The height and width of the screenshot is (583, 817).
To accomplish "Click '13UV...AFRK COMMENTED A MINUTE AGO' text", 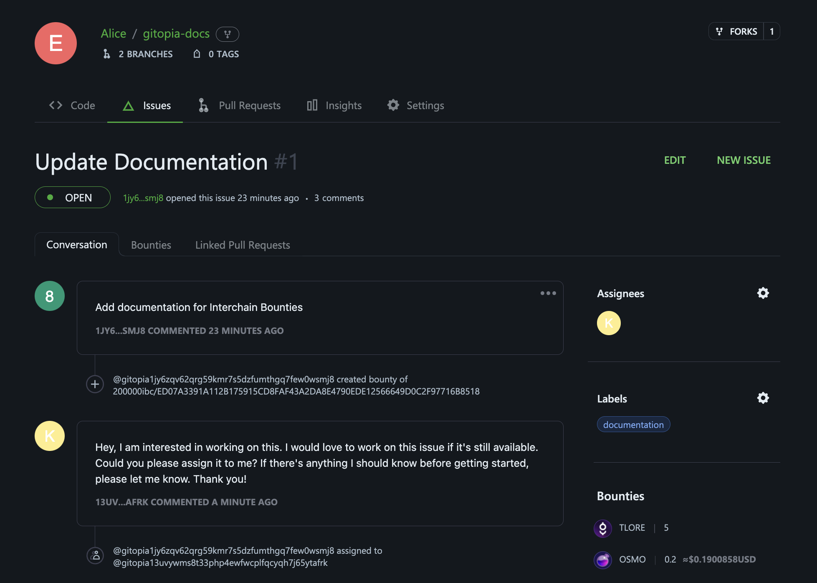I will pyautogui.click(x=186, y=502).
